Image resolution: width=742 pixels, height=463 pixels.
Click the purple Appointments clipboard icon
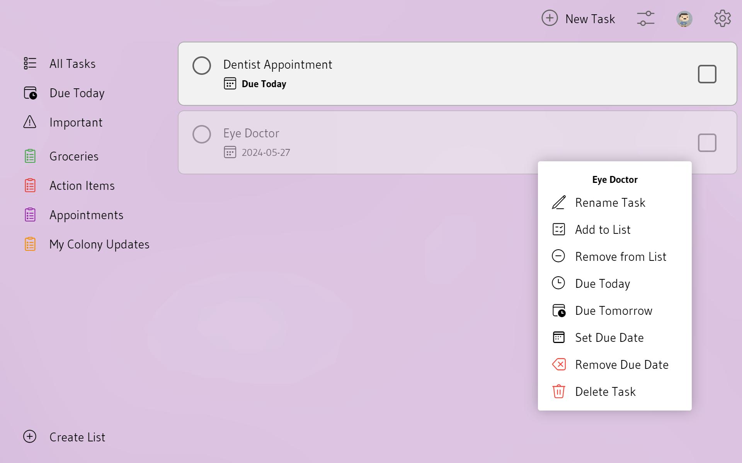[30, 215]
